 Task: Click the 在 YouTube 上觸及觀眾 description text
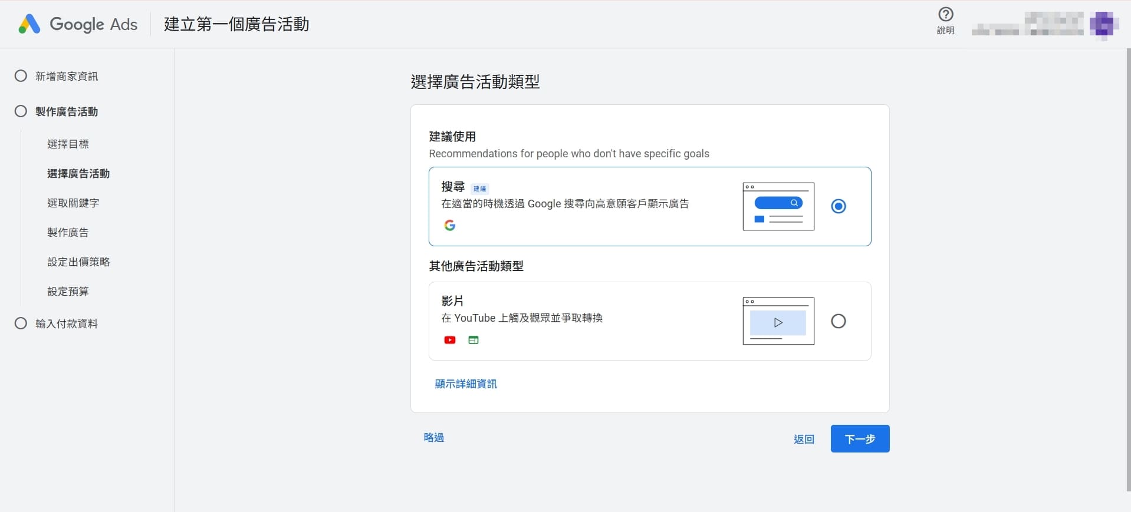[x=522, y=318]
